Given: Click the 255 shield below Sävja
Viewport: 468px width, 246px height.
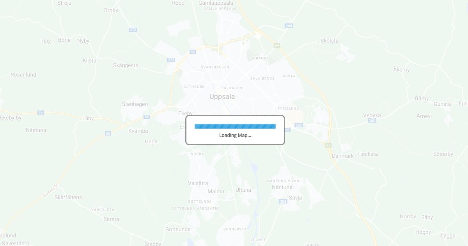Looking at the screenshot, I should tap(283, 201).
